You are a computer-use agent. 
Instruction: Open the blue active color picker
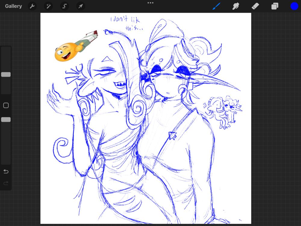click(x=294, y=6)
